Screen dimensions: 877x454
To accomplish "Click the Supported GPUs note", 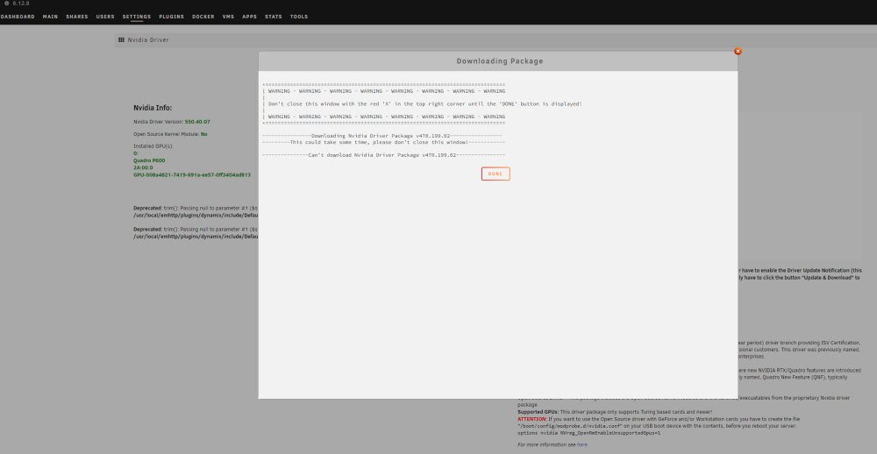I will point(615,412).
